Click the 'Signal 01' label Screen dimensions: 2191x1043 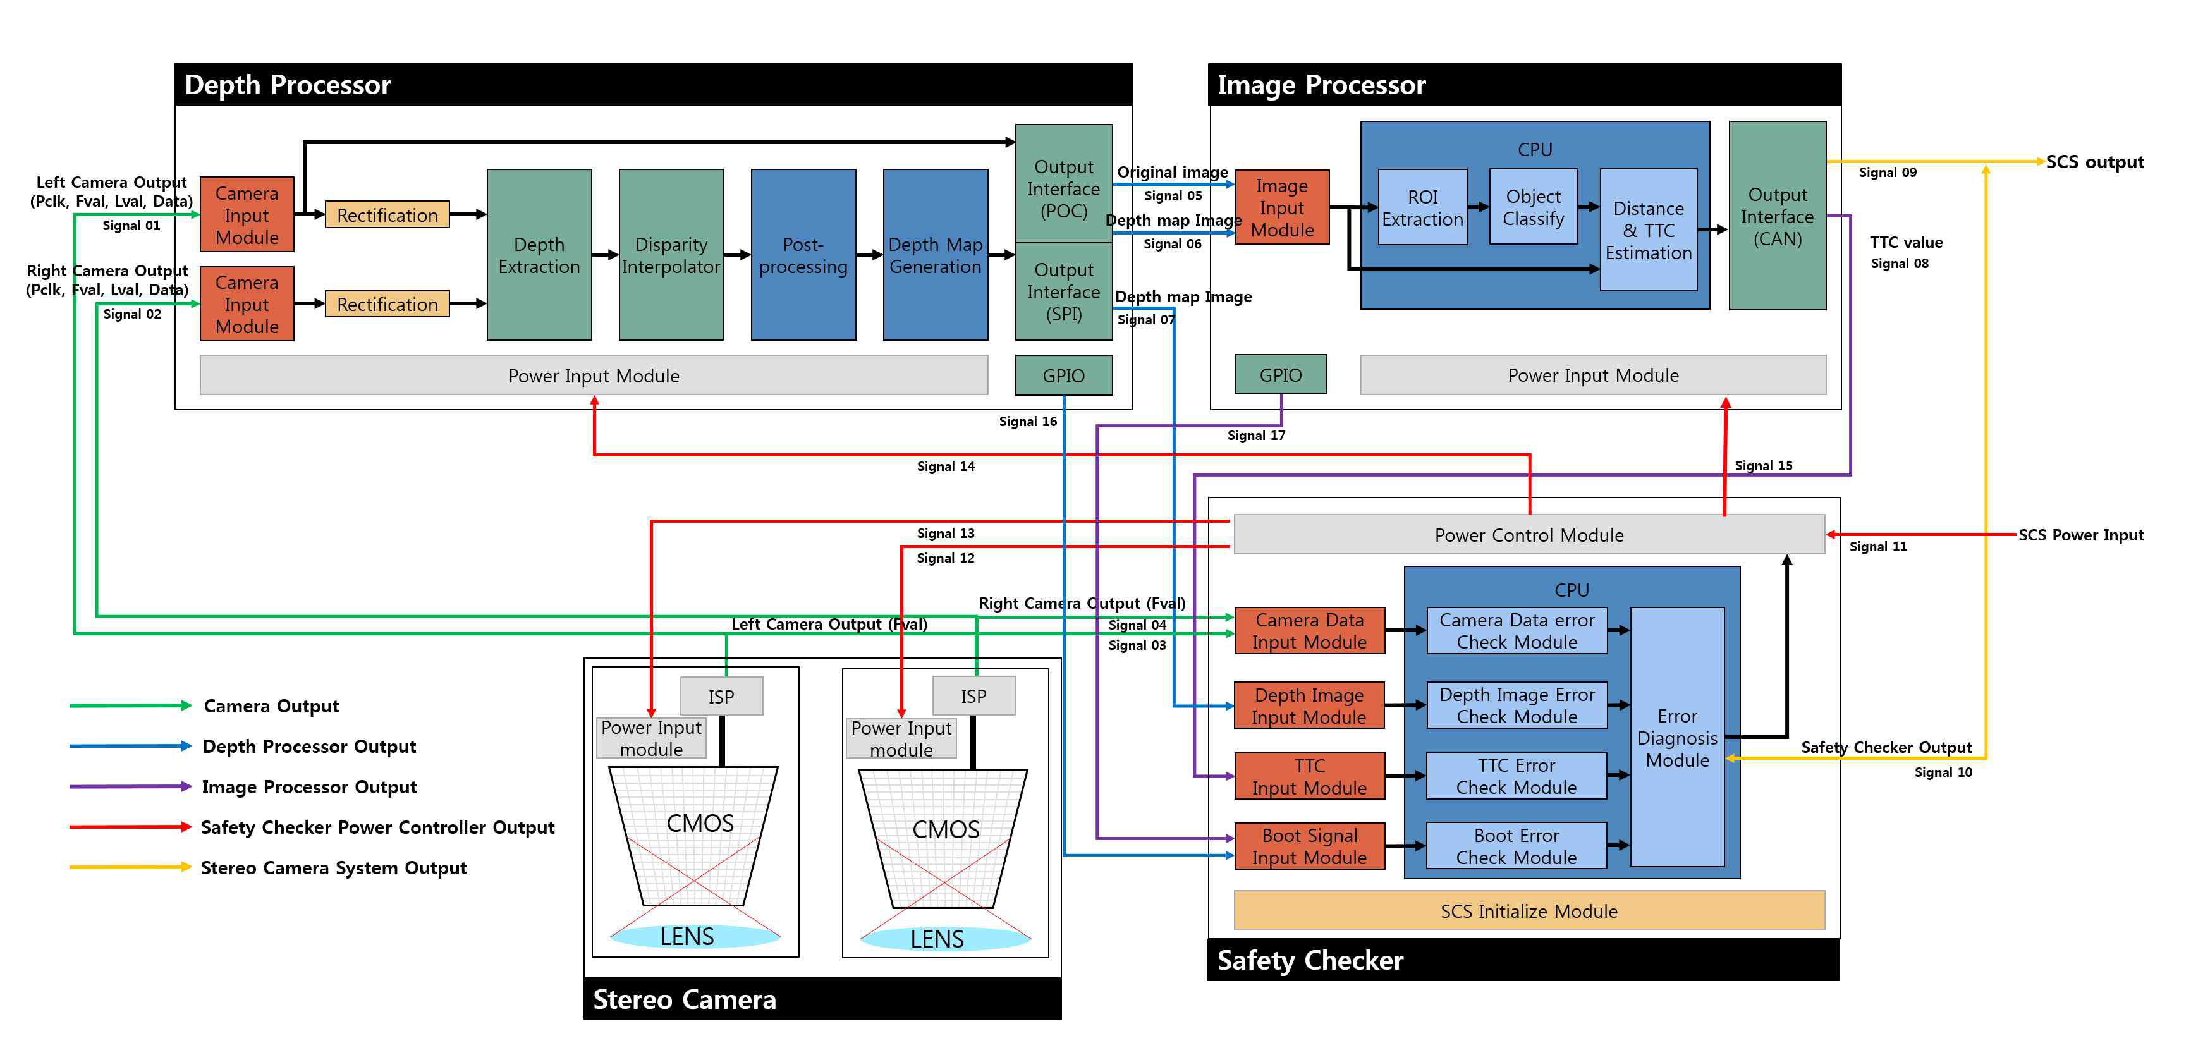point(132,226)
